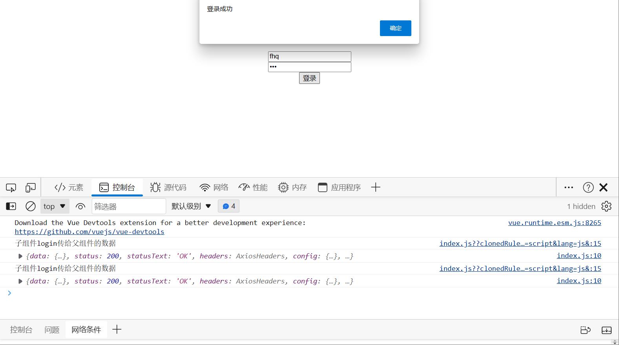Open the 性能 (Performance) tab
619x345 pixels.
(x=253, y=187)
